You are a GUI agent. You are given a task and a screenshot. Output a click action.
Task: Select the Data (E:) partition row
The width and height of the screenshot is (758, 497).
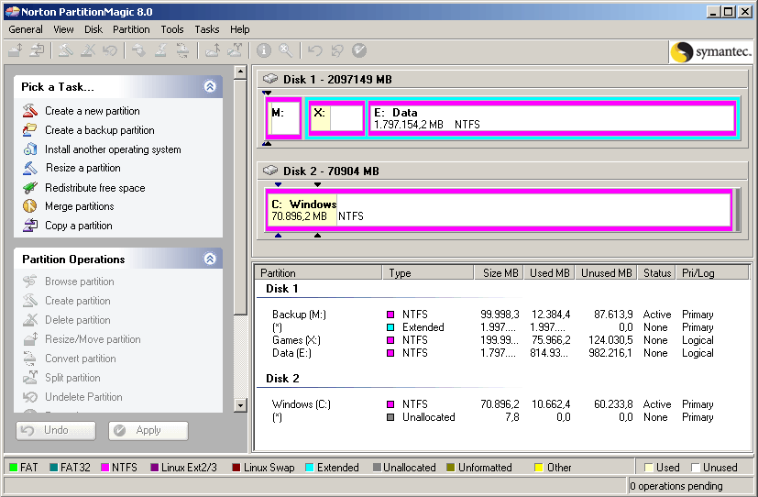click(x=492, y=353)
